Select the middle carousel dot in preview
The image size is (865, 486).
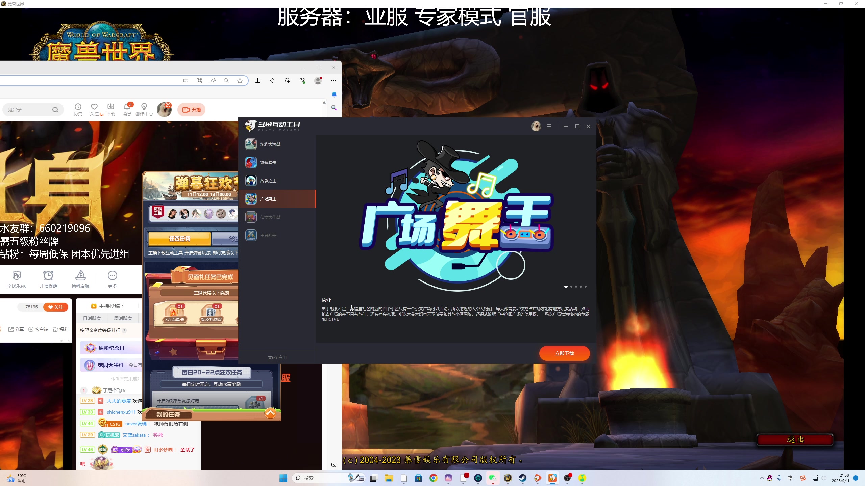point(576,287)
